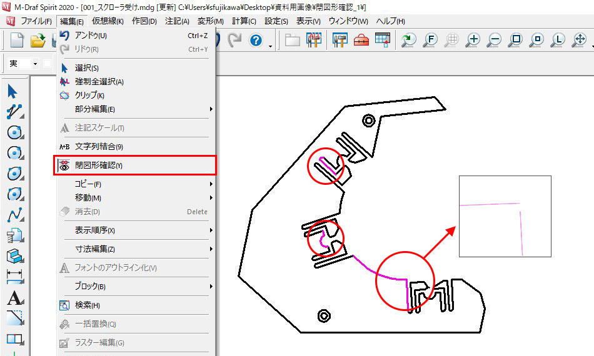Select the line drawing tool in left toolbox
Image resolution: width=594 pixels, height=356 pixels.
[15, 112]
